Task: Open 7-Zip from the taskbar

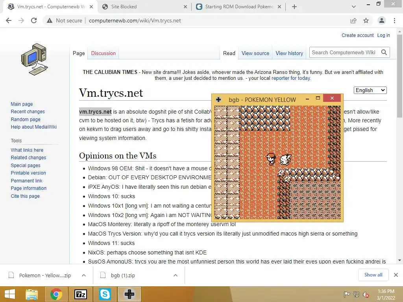Action: coord(80,294)
